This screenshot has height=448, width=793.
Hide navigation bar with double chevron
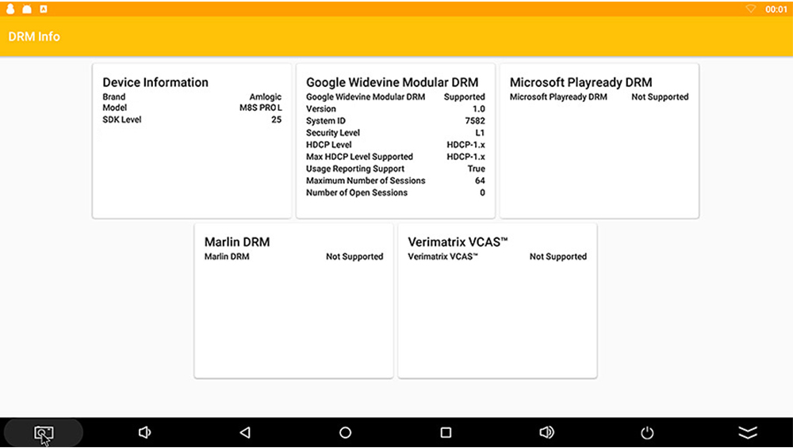tap(747, 433)
